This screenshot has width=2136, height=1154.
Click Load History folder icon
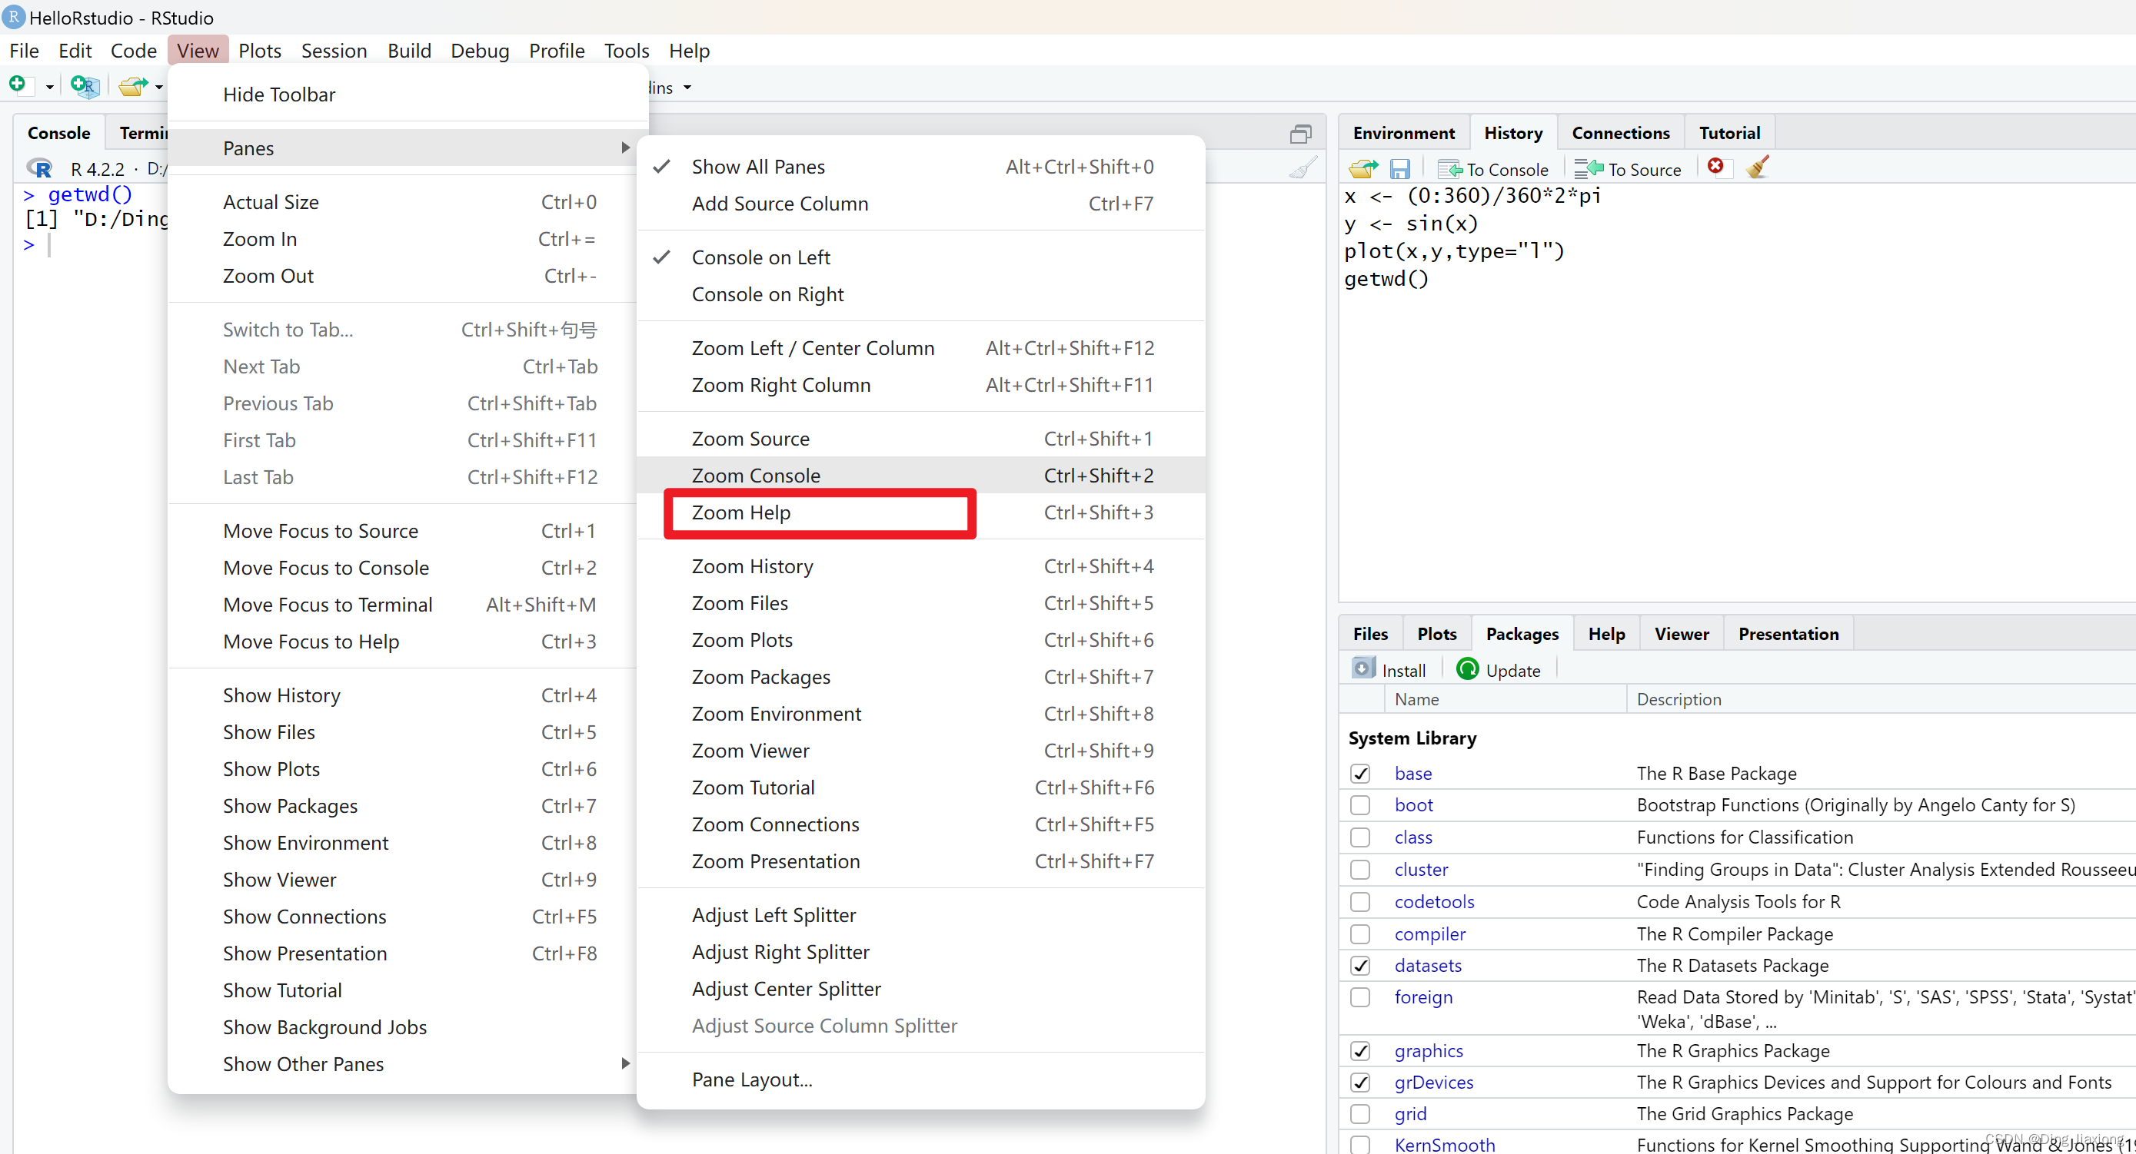tap(1362, 169)
